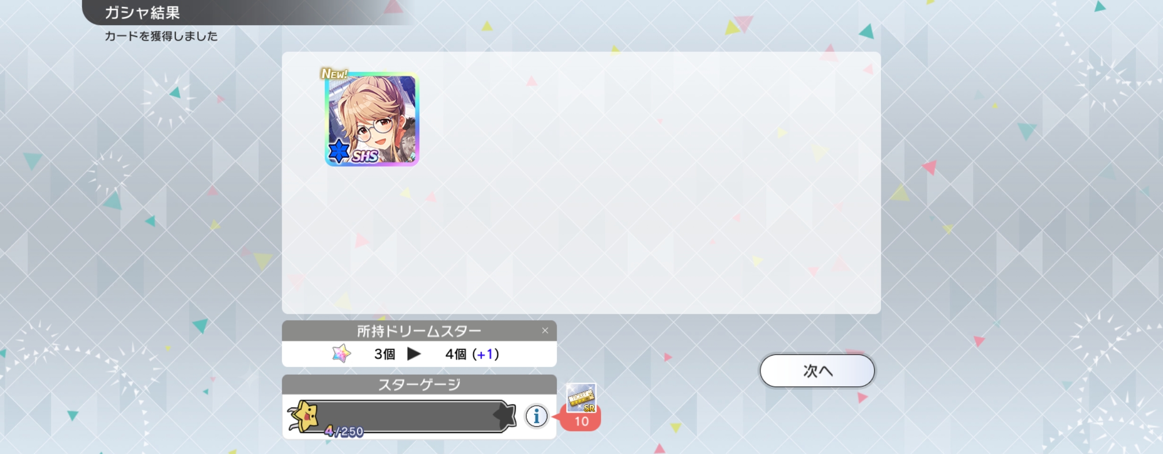Click the 4/250 gauge counter text

click(x=343, y=431)
